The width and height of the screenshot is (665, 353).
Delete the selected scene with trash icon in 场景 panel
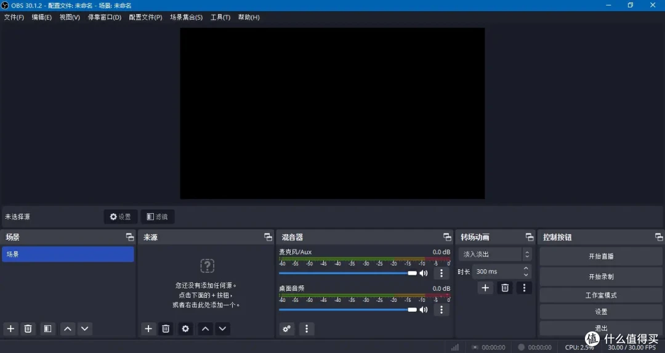28,329
